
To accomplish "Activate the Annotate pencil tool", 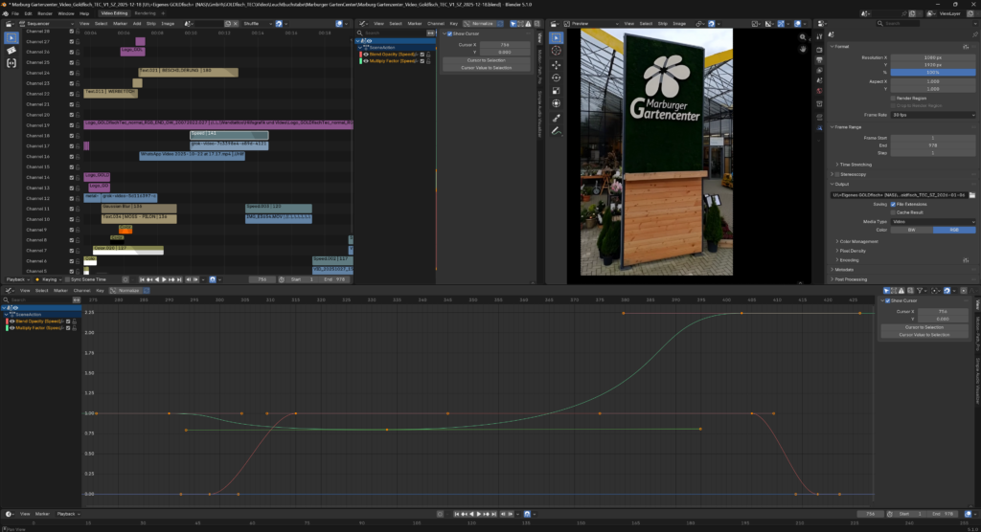I will (557, 131).
